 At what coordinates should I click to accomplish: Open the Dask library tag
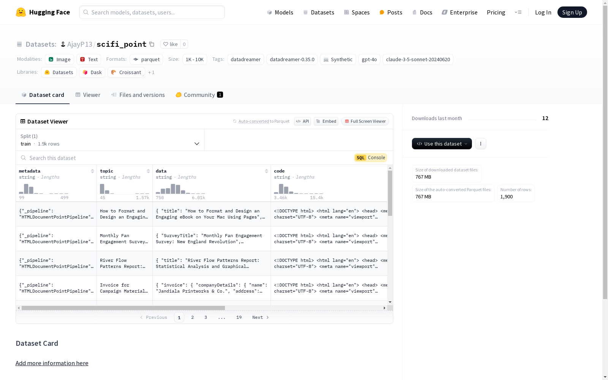tap(92, 72)
